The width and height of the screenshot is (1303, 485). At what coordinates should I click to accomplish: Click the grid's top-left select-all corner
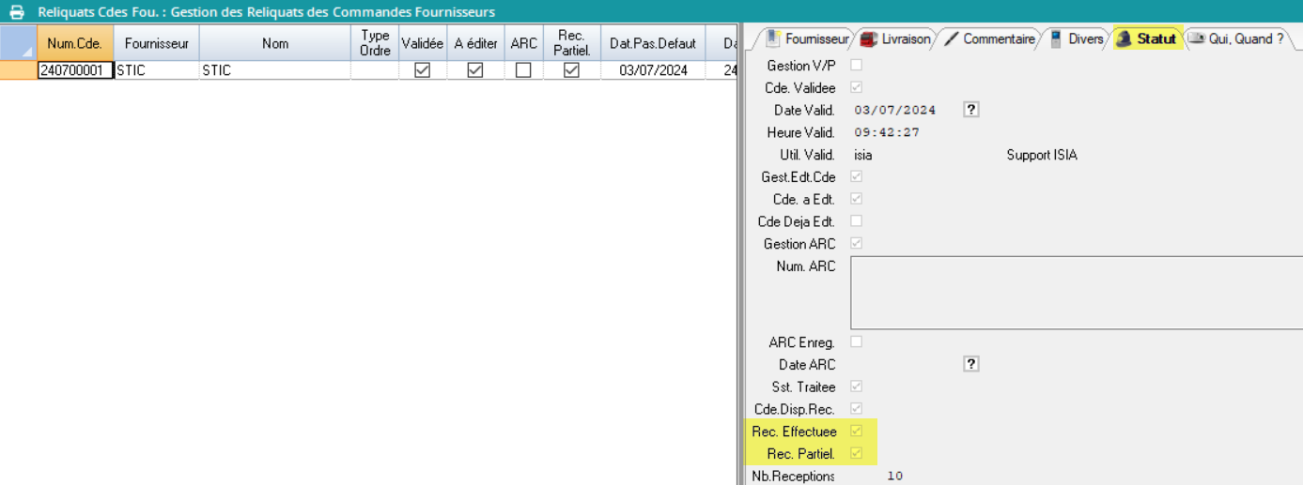click(18, 43)
